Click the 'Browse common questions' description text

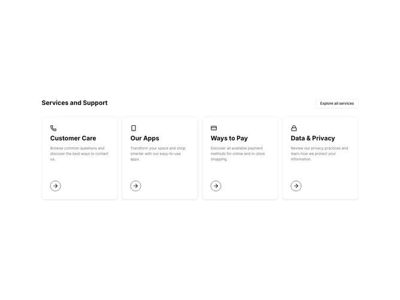click(79, 153)
